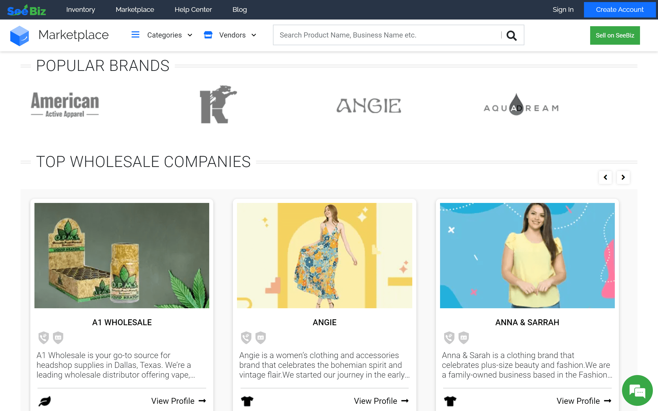
Task: Go back in carousel using the left arrow
Action: click(x=605, y=177)
